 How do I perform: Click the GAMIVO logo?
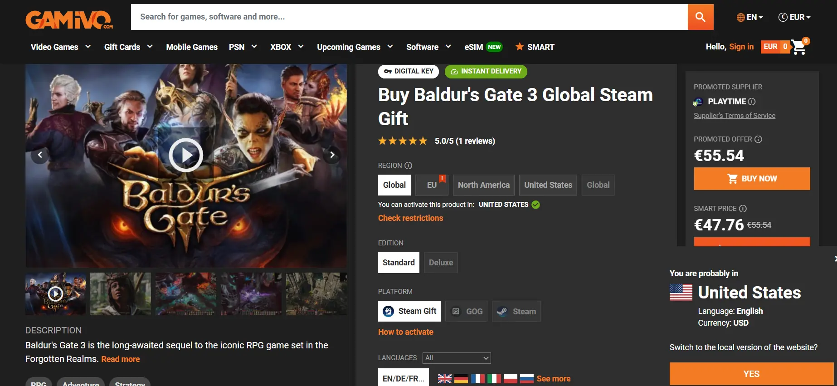pyautogui.click(x=69, y=20)
